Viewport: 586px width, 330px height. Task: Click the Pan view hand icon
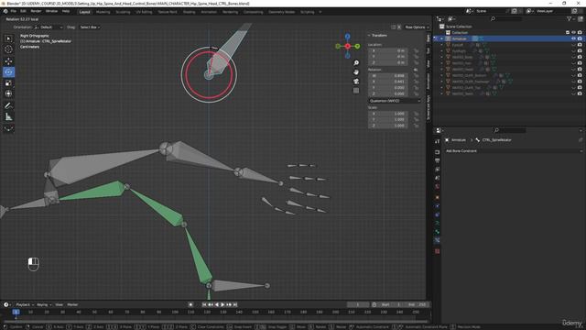(x=356, y=71)
